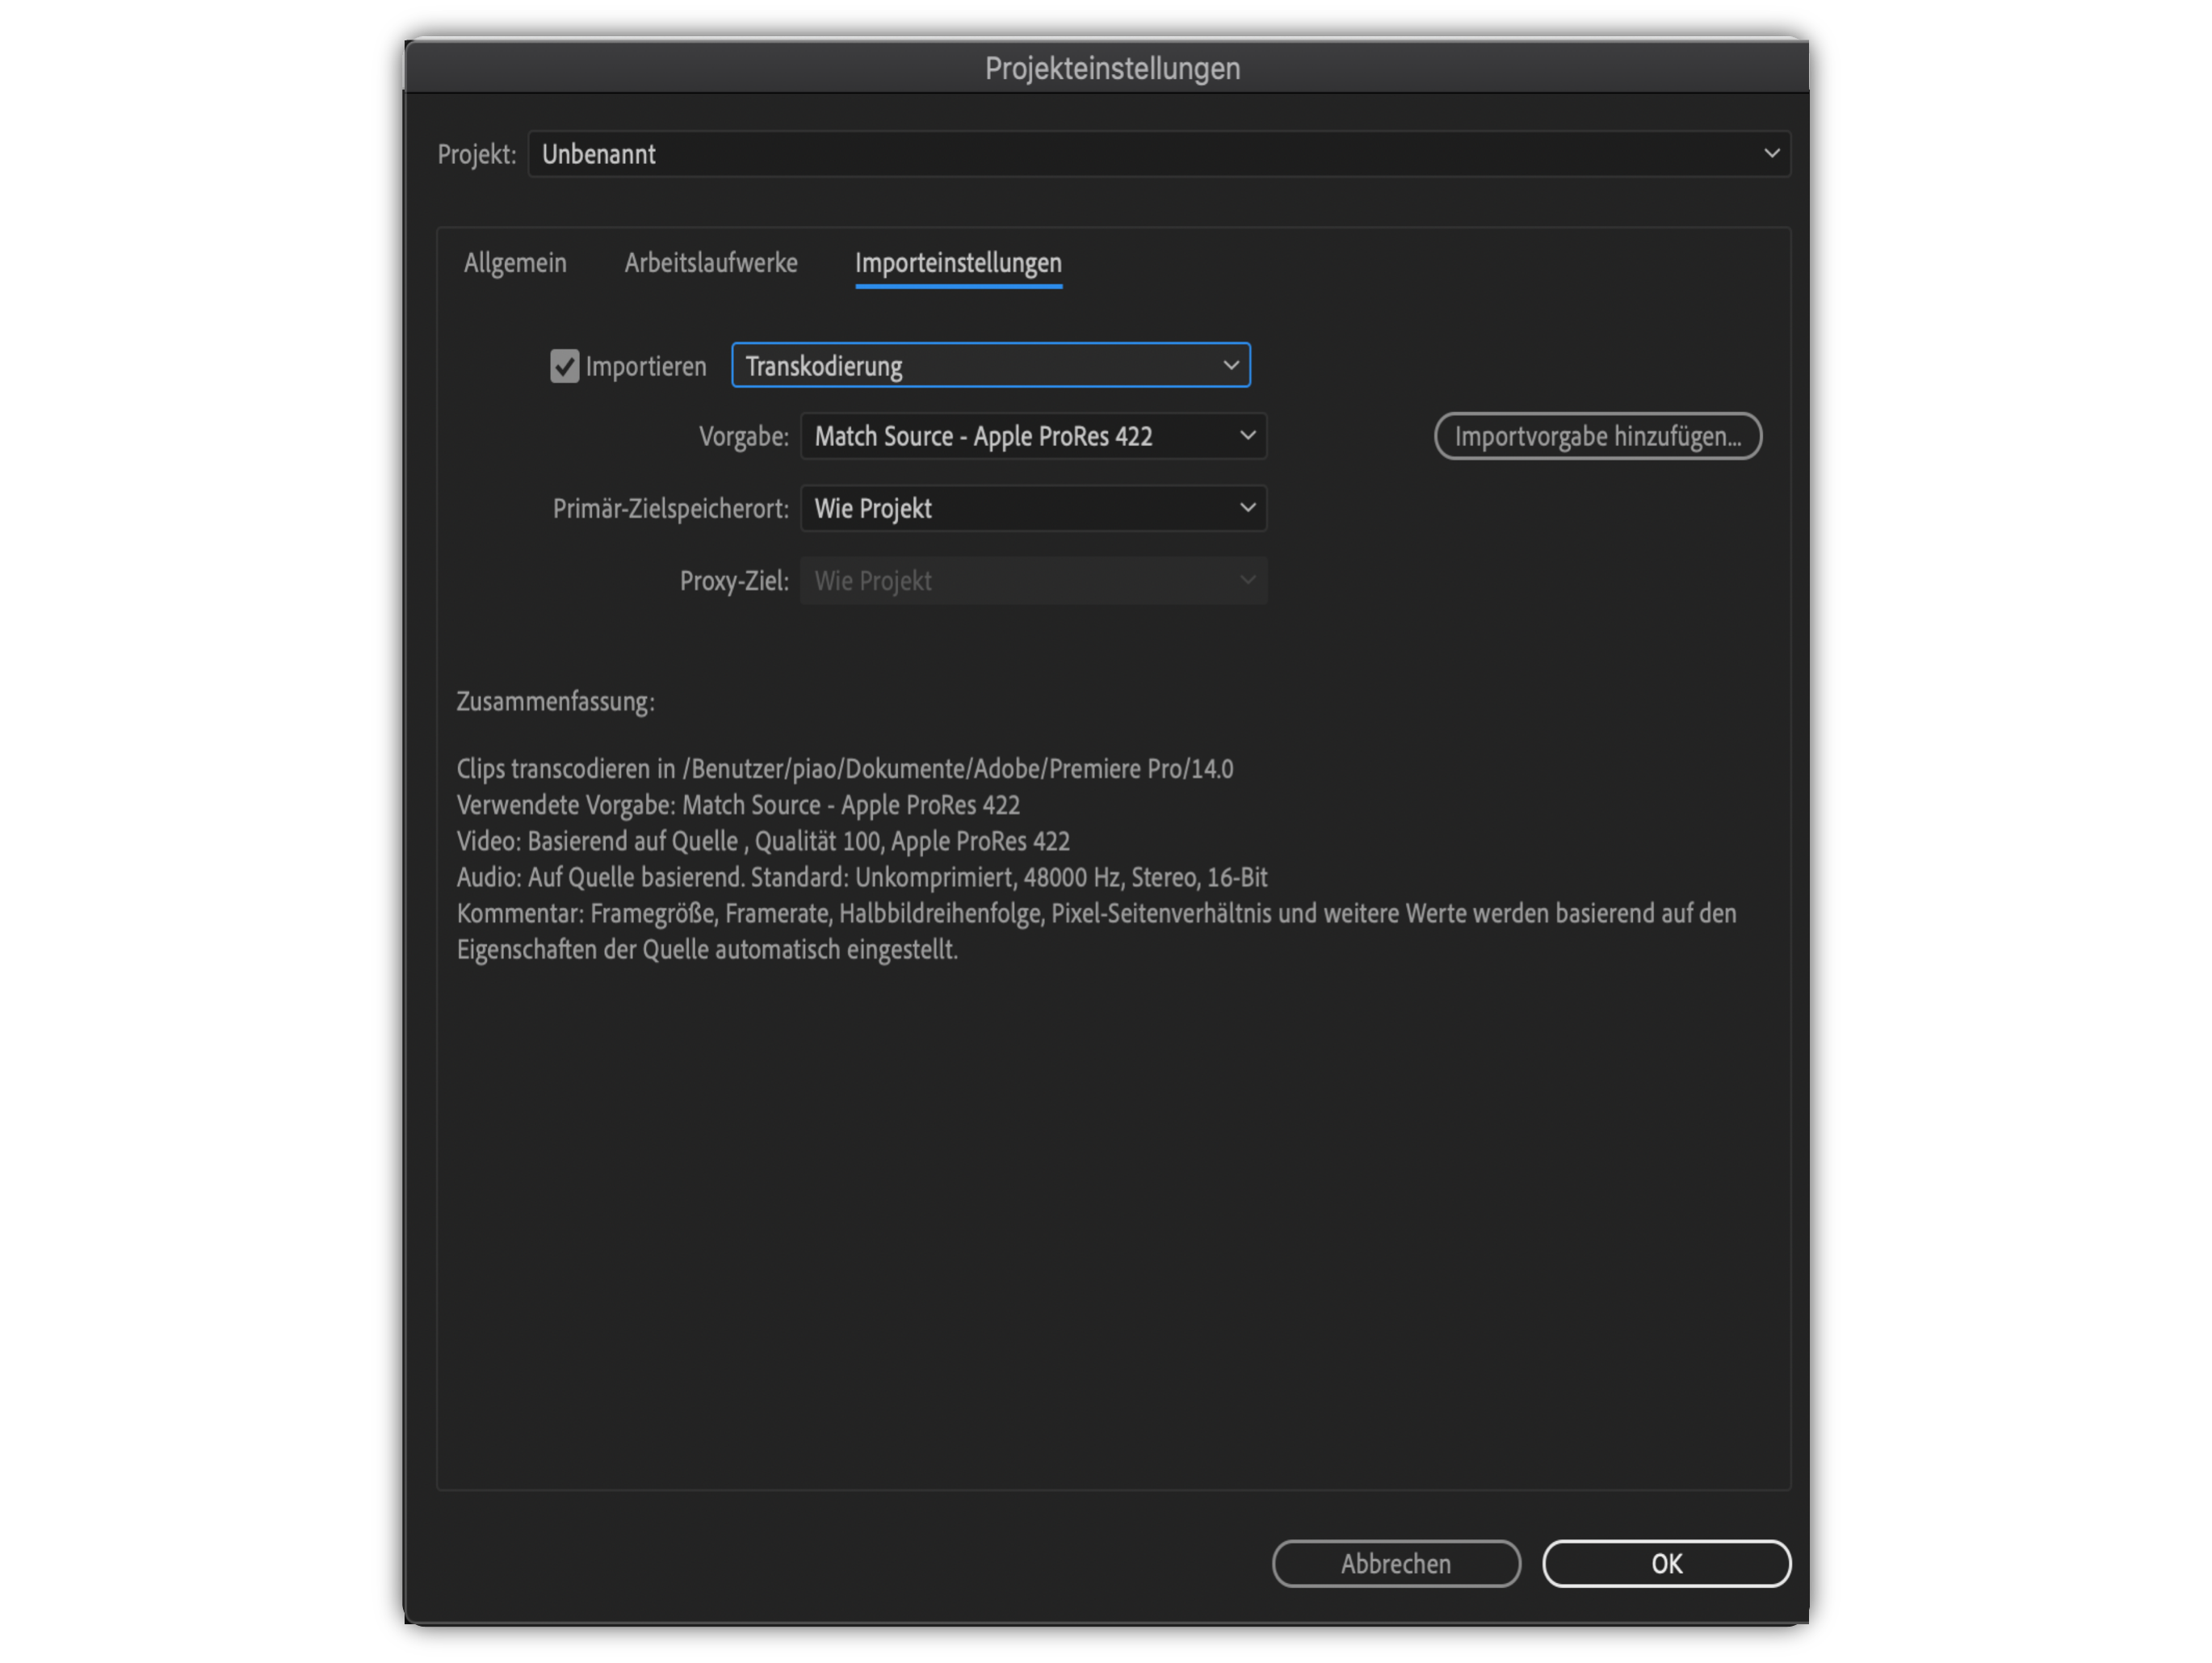Click the checkmark icon beside Importieren

[x=564, y=366]
